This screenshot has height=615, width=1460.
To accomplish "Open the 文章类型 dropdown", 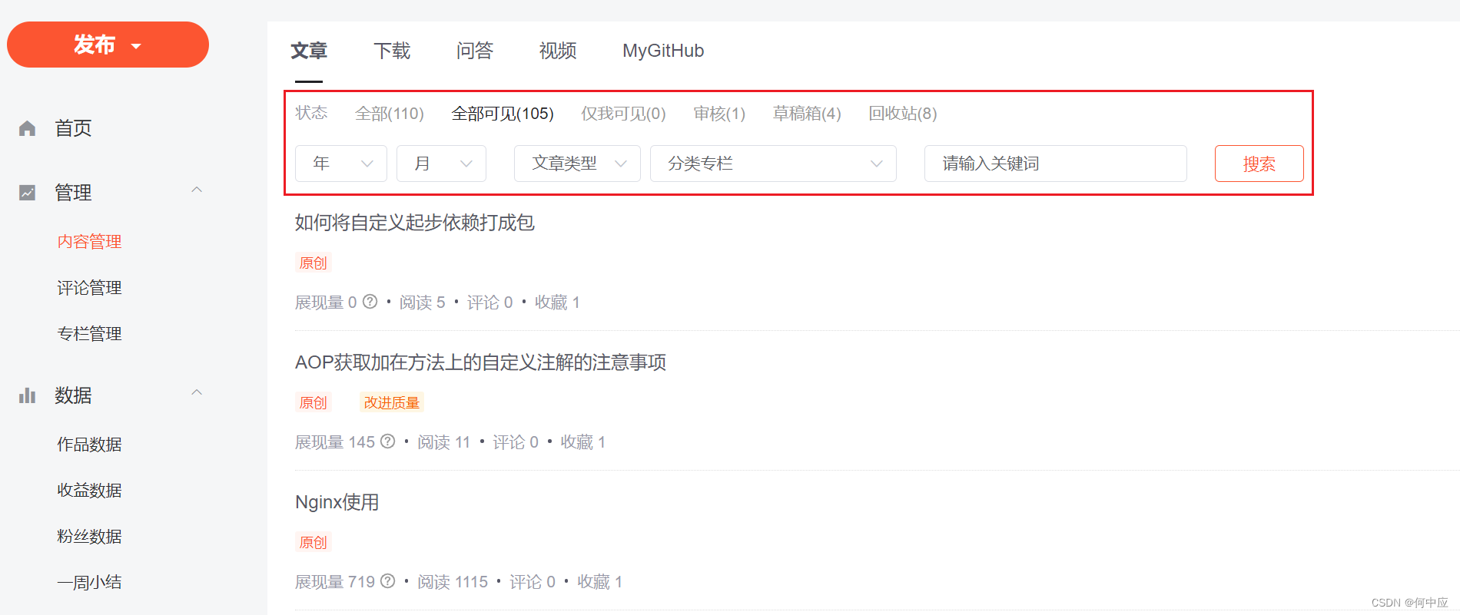I will coord(577,164).
